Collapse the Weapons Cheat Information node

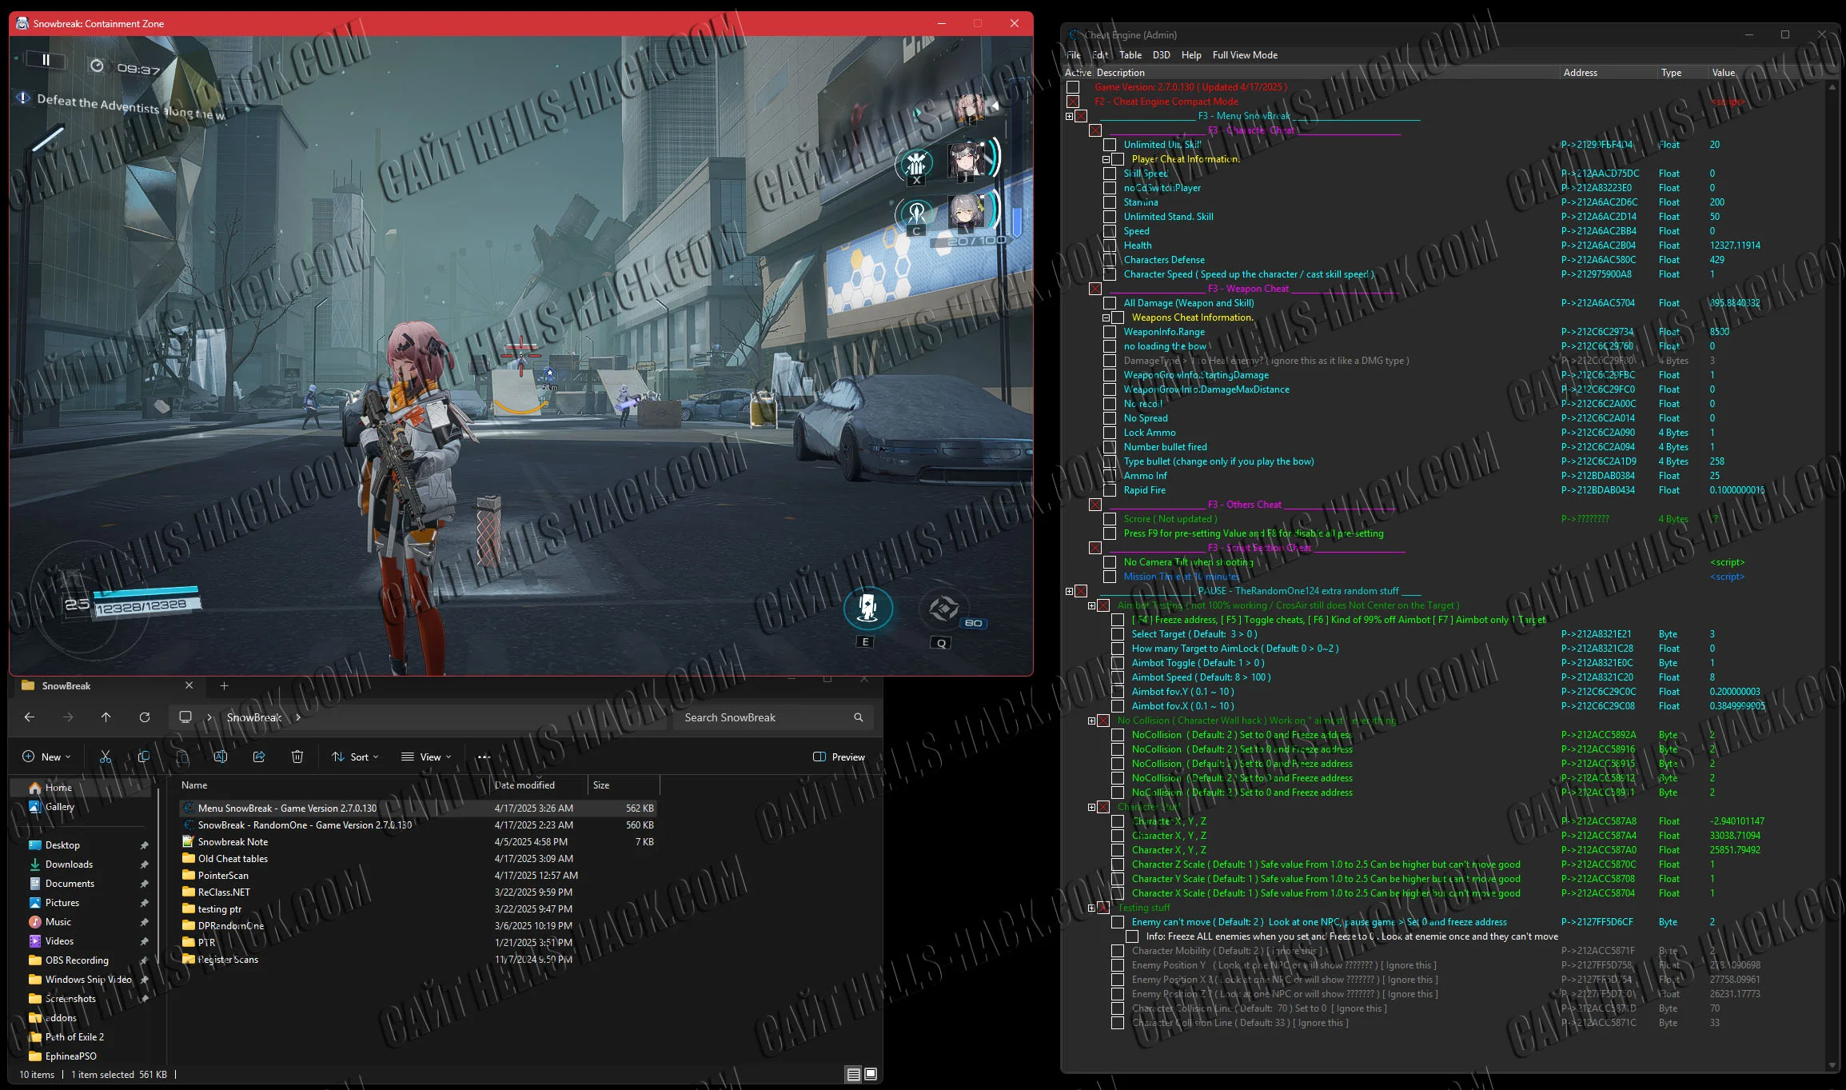1106,317
